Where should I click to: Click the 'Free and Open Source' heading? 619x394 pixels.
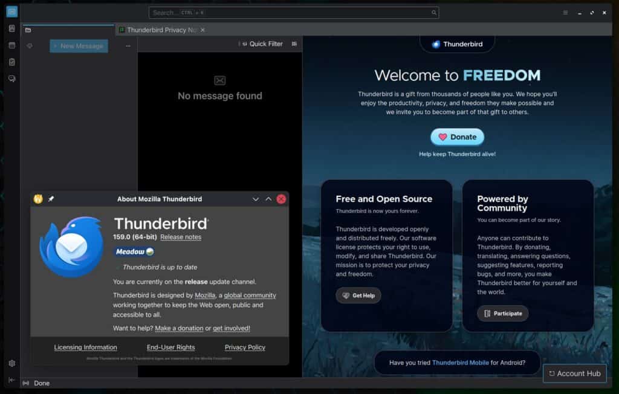[x=384, y=199]
